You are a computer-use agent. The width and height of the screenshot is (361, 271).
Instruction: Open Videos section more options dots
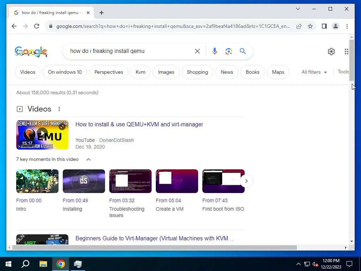[x=59, y=109]
